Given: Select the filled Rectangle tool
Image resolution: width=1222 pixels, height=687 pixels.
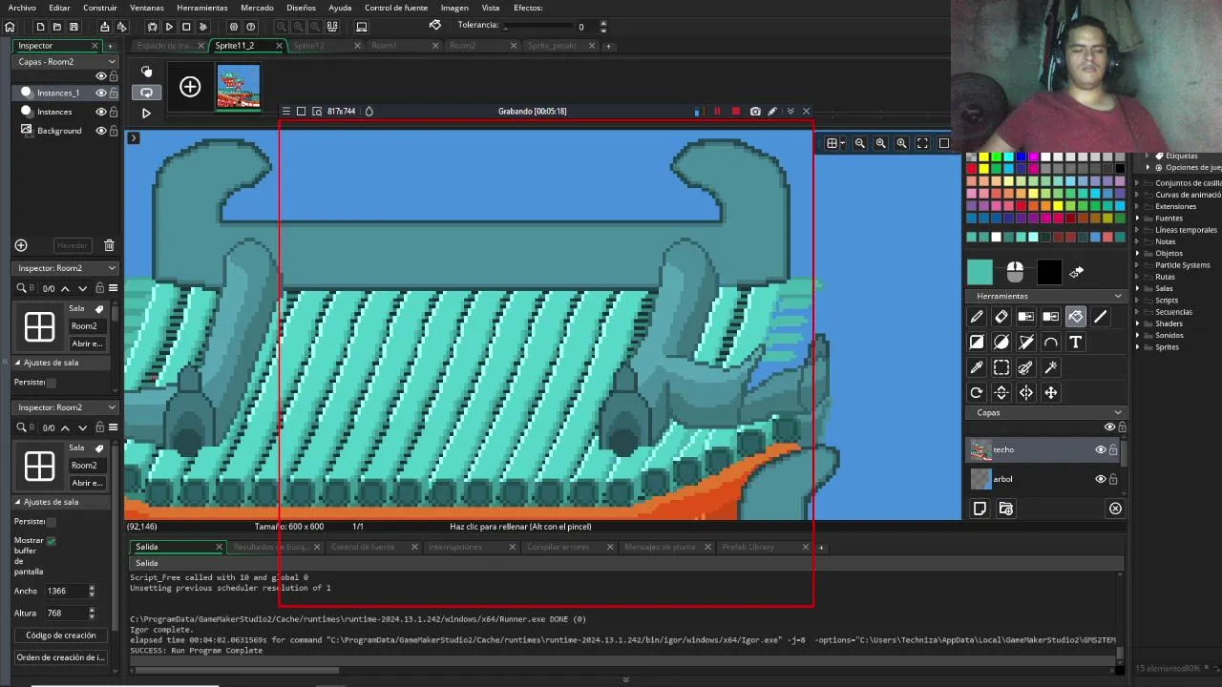Looking at the screenshot, I should (x=977, y=342).
